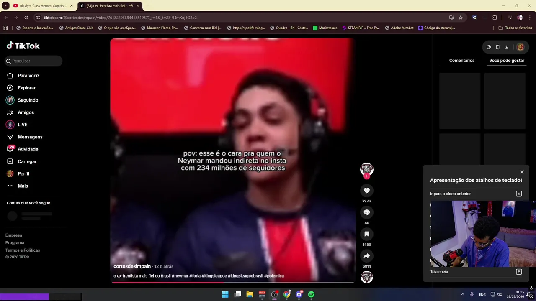Open Spotify from the taskbar
Viewport: 536px width, 301px height.
tap(311, 294)
